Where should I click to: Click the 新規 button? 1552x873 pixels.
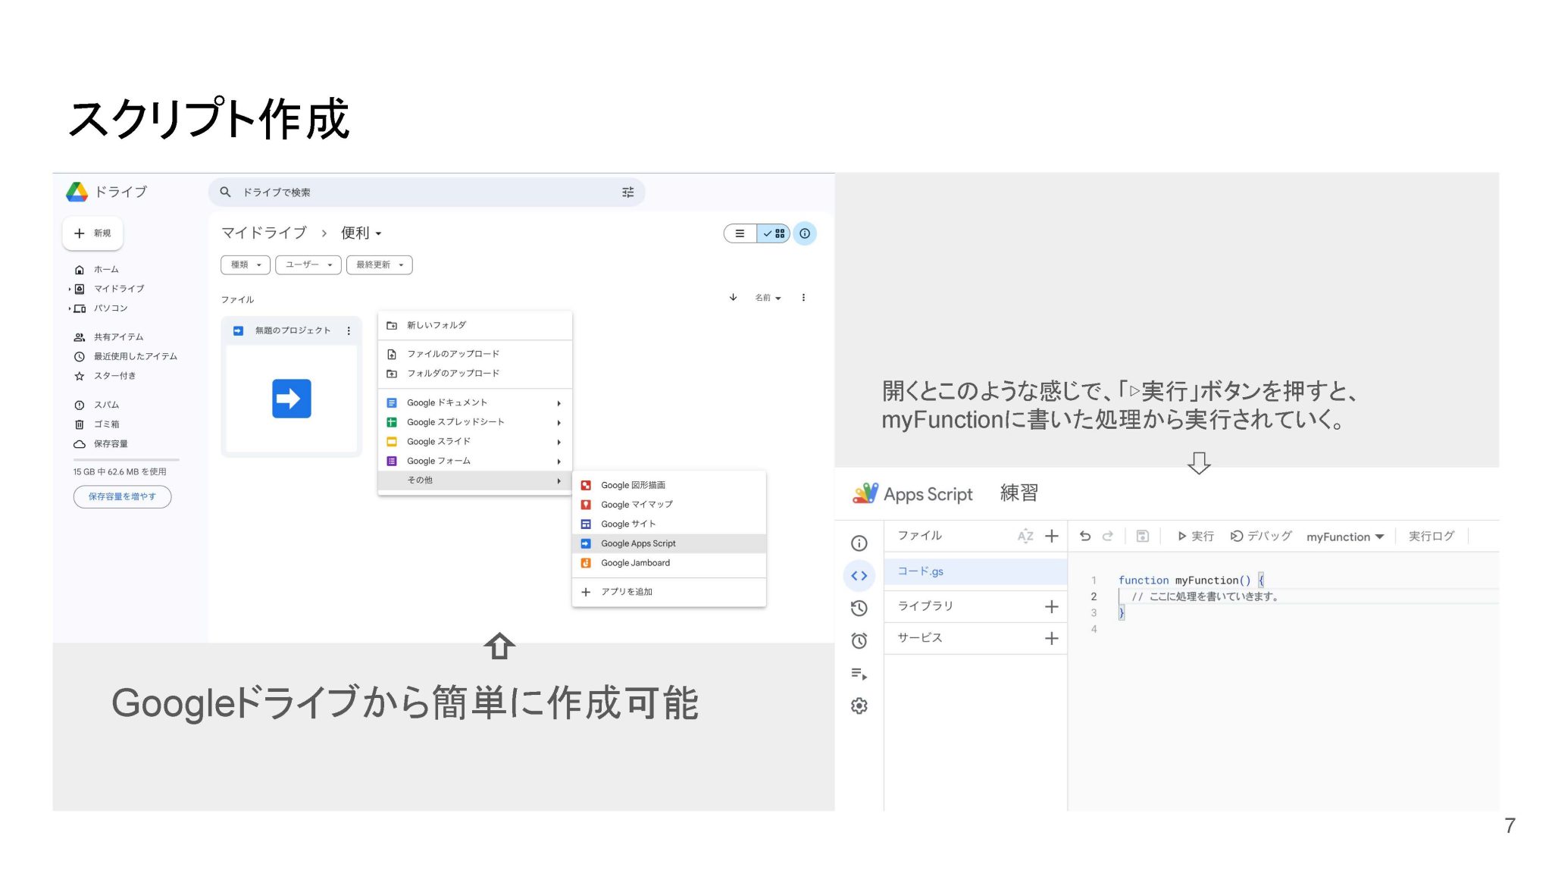(x=92, y=233)
